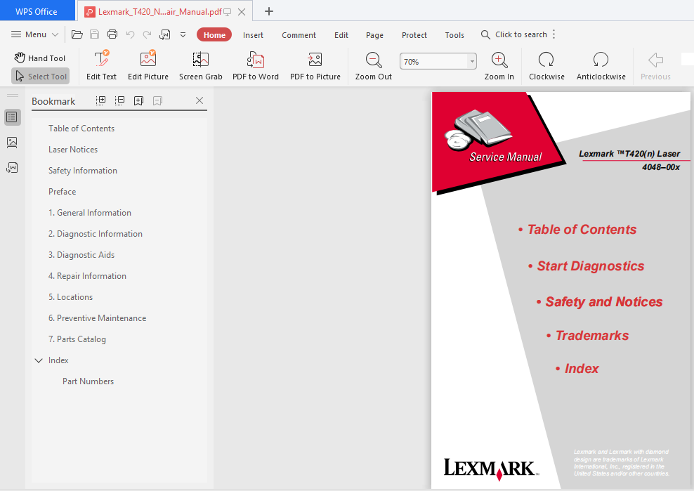Open the Tools tab
Screen dimensions: 694x491
(454, 35)
